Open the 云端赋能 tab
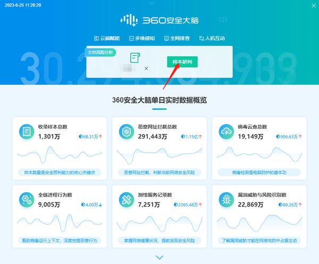319x264 pixels. [107, 38]
